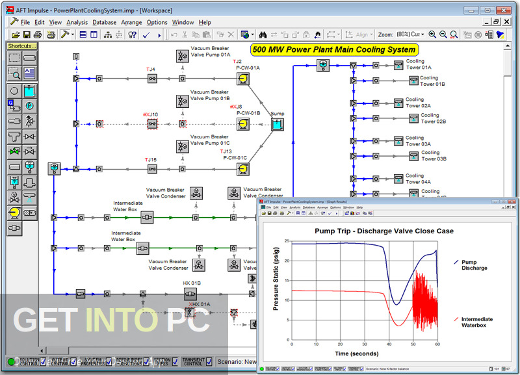
Task: Click the Shortcuts... button
Action: coord(21,45)
